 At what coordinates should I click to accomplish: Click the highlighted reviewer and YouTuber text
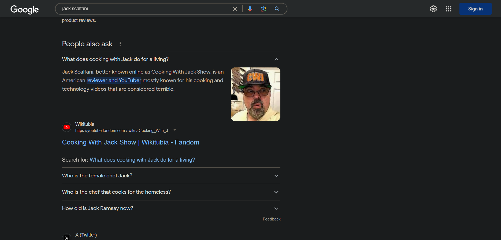click(114, 80)
